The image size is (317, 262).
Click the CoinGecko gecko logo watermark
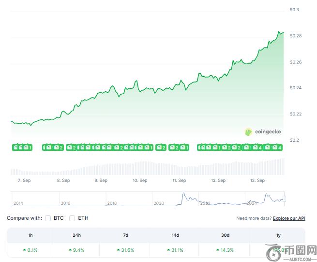click(x=249, y=131)
